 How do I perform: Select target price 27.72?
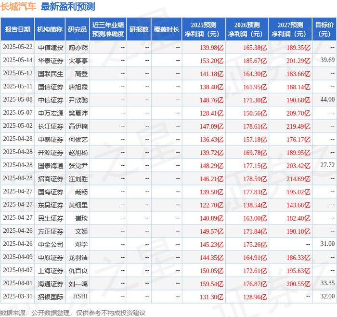327,165
